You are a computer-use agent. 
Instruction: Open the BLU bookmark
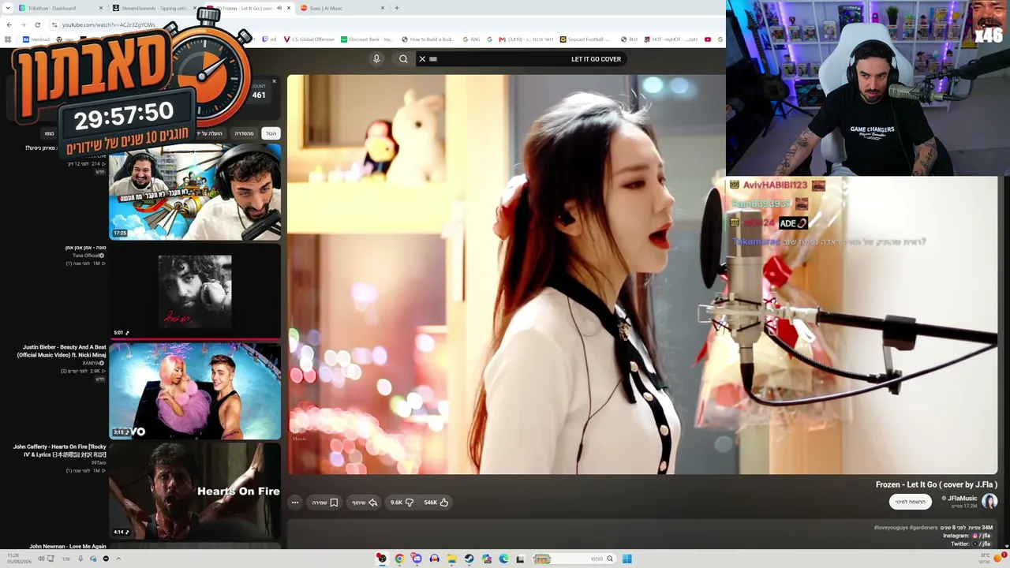pos(630,39)
